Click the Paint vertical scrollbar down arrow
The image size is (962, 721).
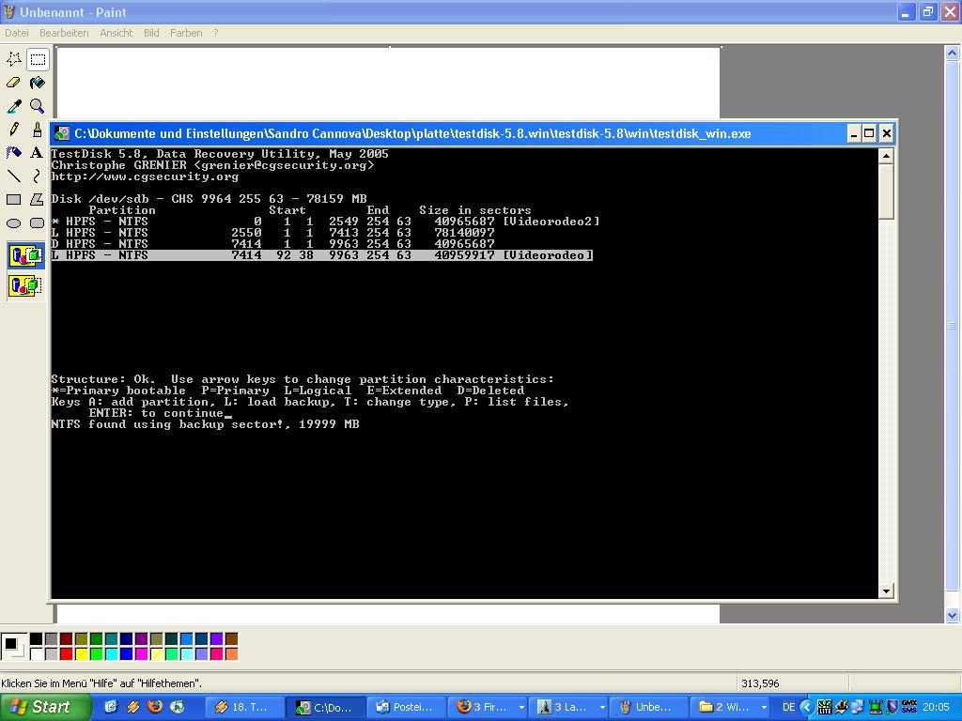952,615
